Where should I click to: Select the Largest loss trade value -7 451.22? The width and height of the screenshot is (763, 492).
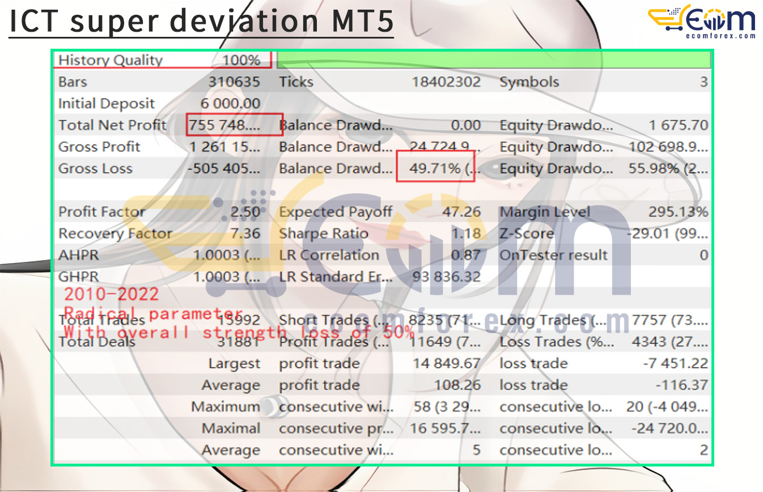pos(675,363)
